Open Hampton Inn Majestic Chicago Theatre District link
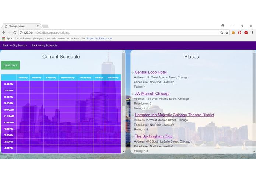 click(x=174, y=115)
